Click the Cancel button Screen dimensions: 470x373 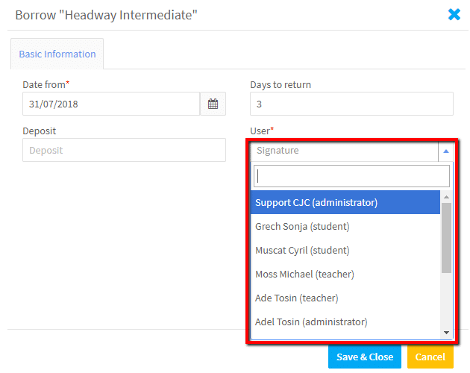[x=430, y=357]
